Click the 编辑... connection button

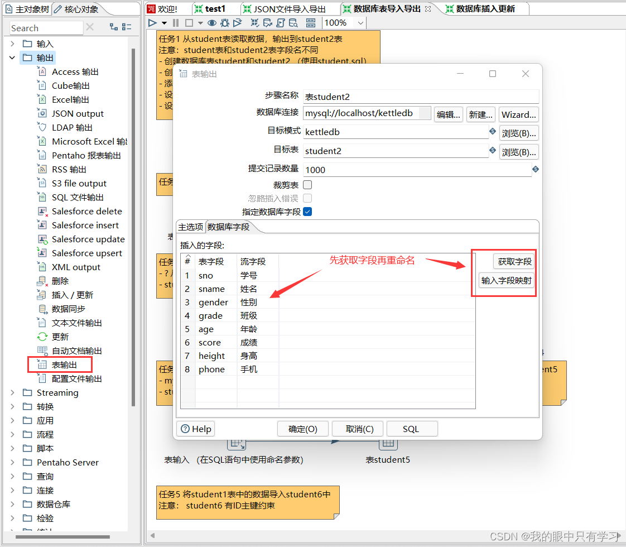click(x=449, y=114)
